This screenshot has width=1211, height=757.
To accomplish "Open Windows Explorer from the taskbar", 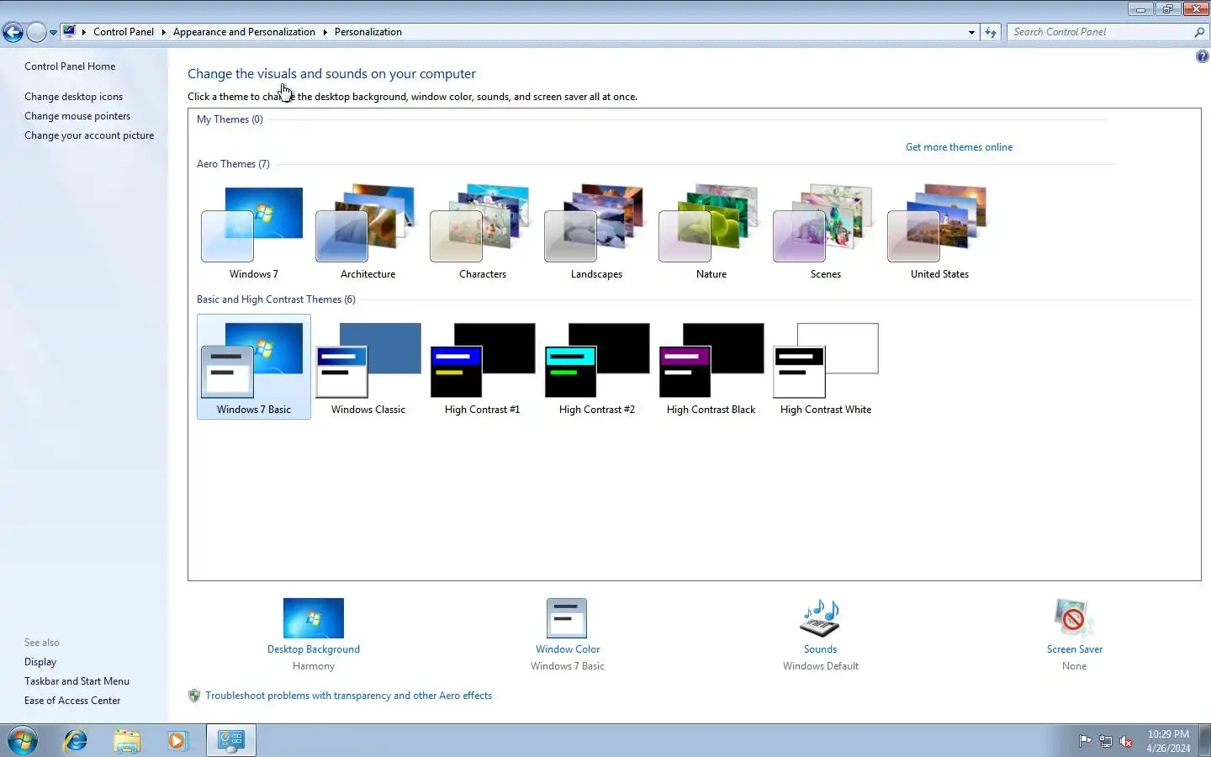I will [x=127, y=741].
